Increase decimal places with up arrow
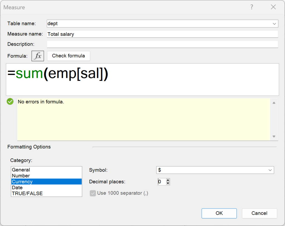Viewport: 285px width, 226px height. (168, 180)
